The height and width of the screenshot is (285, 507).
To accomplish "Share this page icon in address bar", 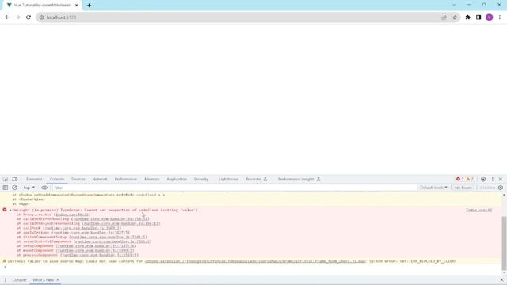I will [444, 17].
